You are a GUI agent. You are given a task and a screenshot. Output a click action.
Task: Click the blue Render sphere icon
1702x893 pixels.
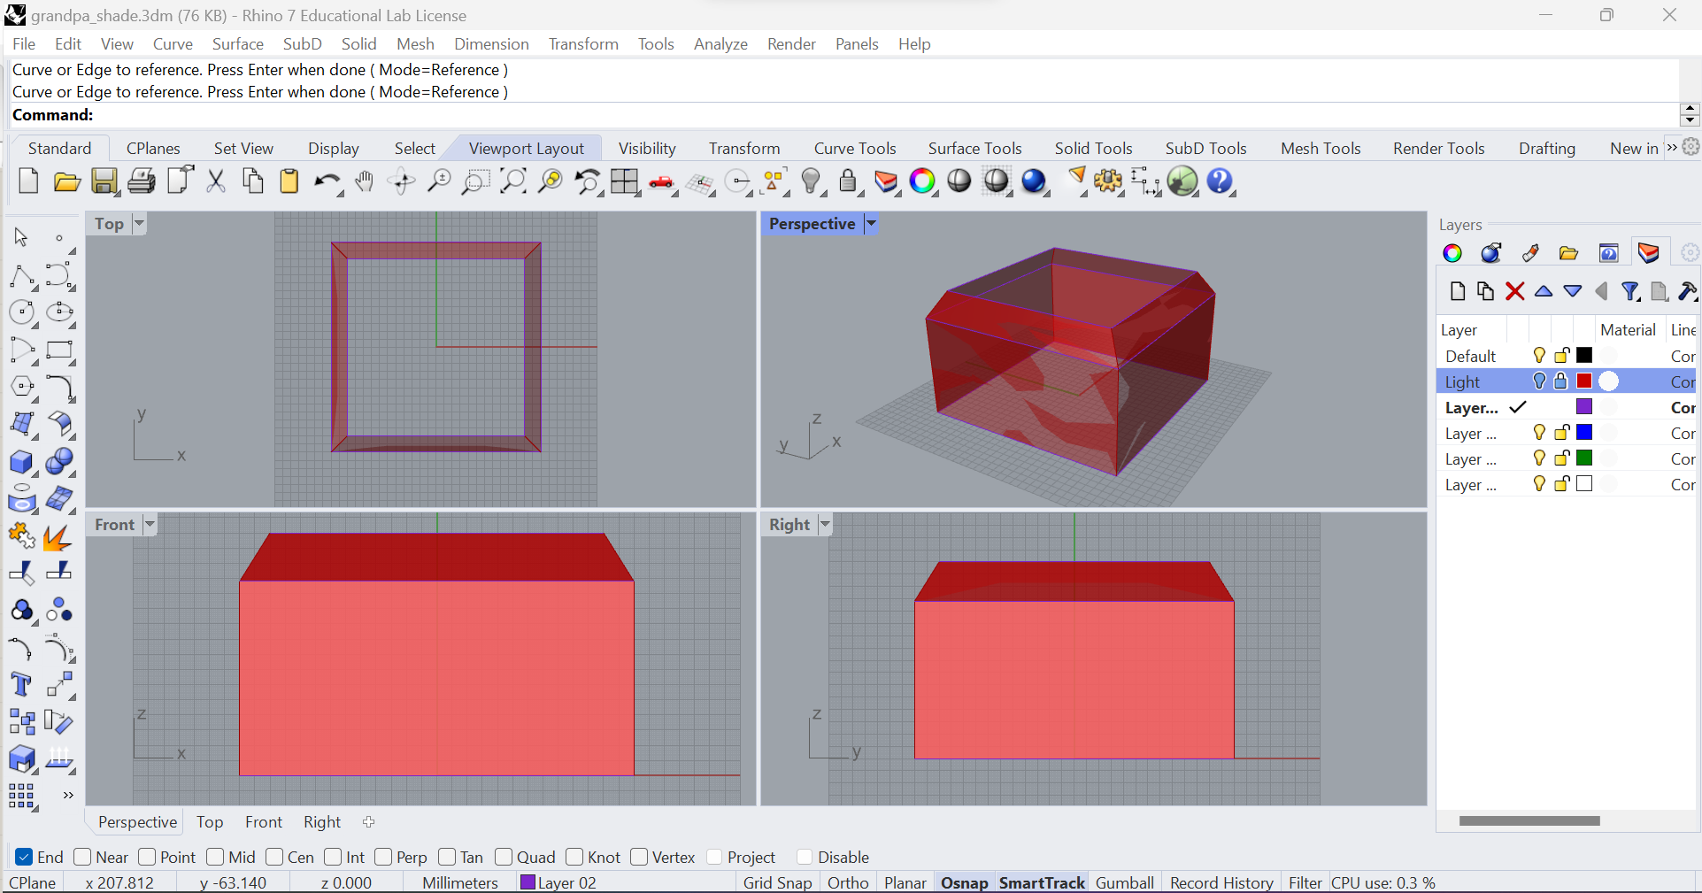pyautogui.click(x=1034, y=181)
